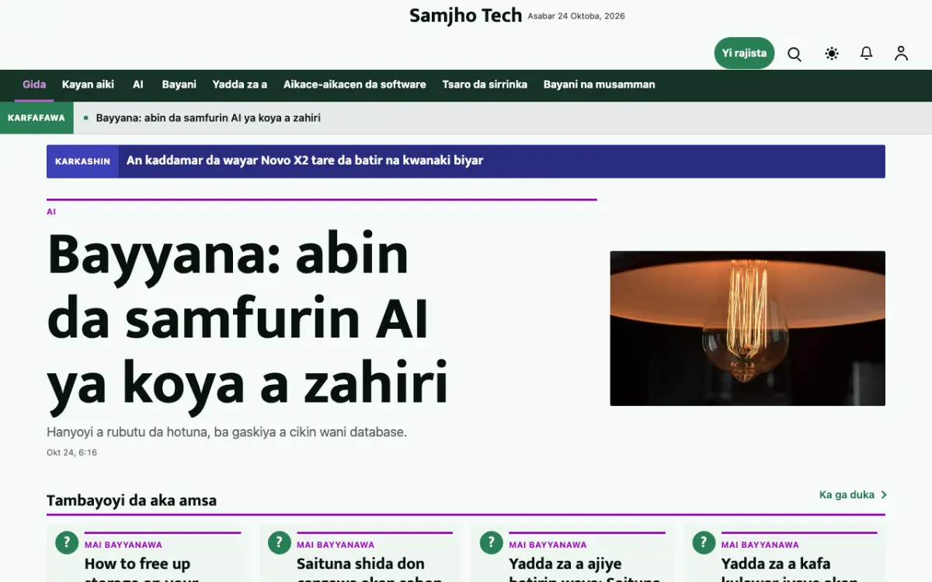This screenshot has width=932, height=582.
Task: Click question icon on Yadda za a kafa card
Action: click(x=704, y=542)
